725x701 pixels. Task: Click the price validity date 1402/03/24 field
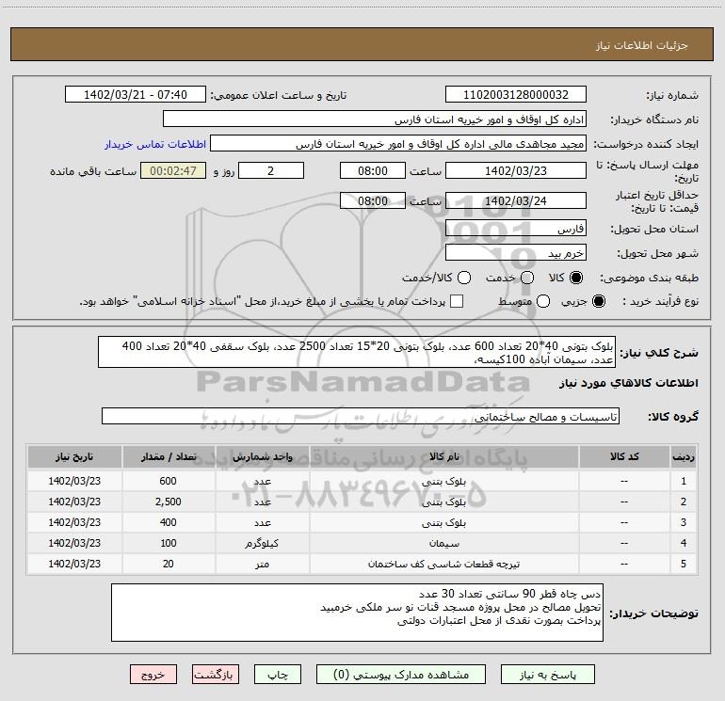click(x=516, y=200)
